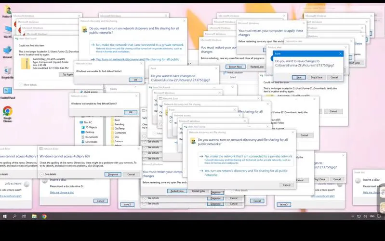The height and width of the screenshot is (241, 385).
Task: Select Downloads in Explorer navigation pane
Action: click(x=89, y=142)
